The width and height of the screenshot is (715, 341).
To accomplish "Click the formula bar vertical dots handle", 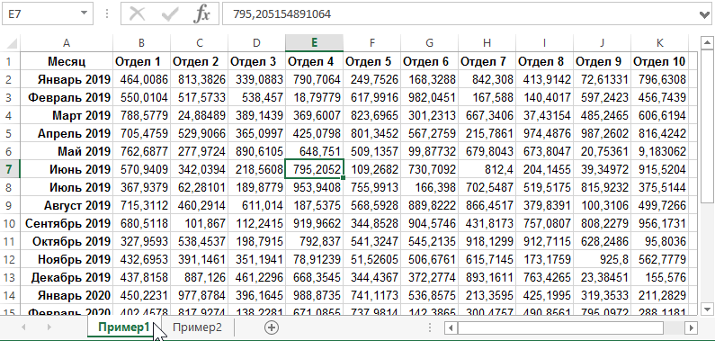I will coord(107,14).
